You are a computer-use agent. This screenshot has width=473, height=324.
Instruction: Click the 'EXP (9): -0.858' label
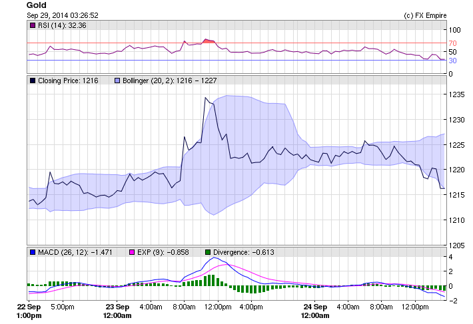click(x=163, y=252)
